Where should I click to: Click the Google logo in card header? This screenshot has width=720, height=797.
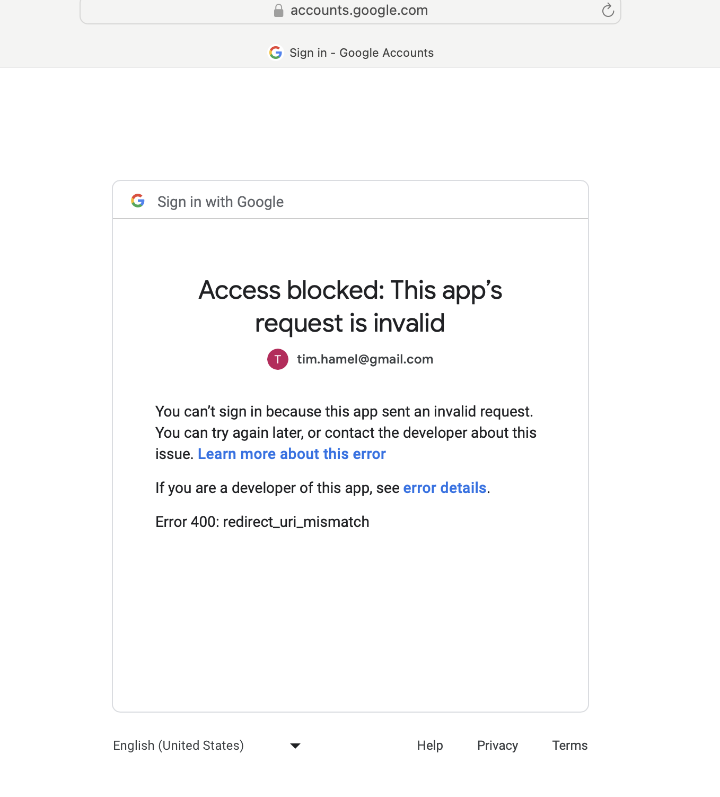point(138,201)
